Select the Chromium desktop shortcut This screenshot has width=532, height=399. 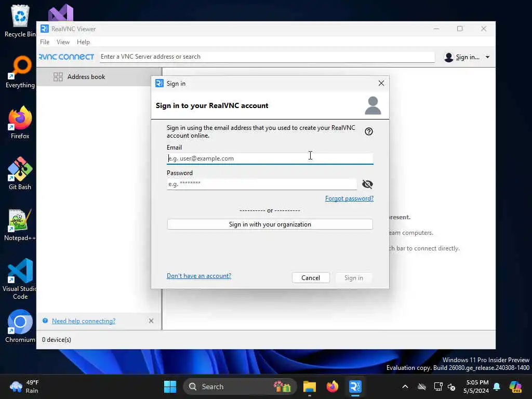pyautogui.click(x=20, y=326)
